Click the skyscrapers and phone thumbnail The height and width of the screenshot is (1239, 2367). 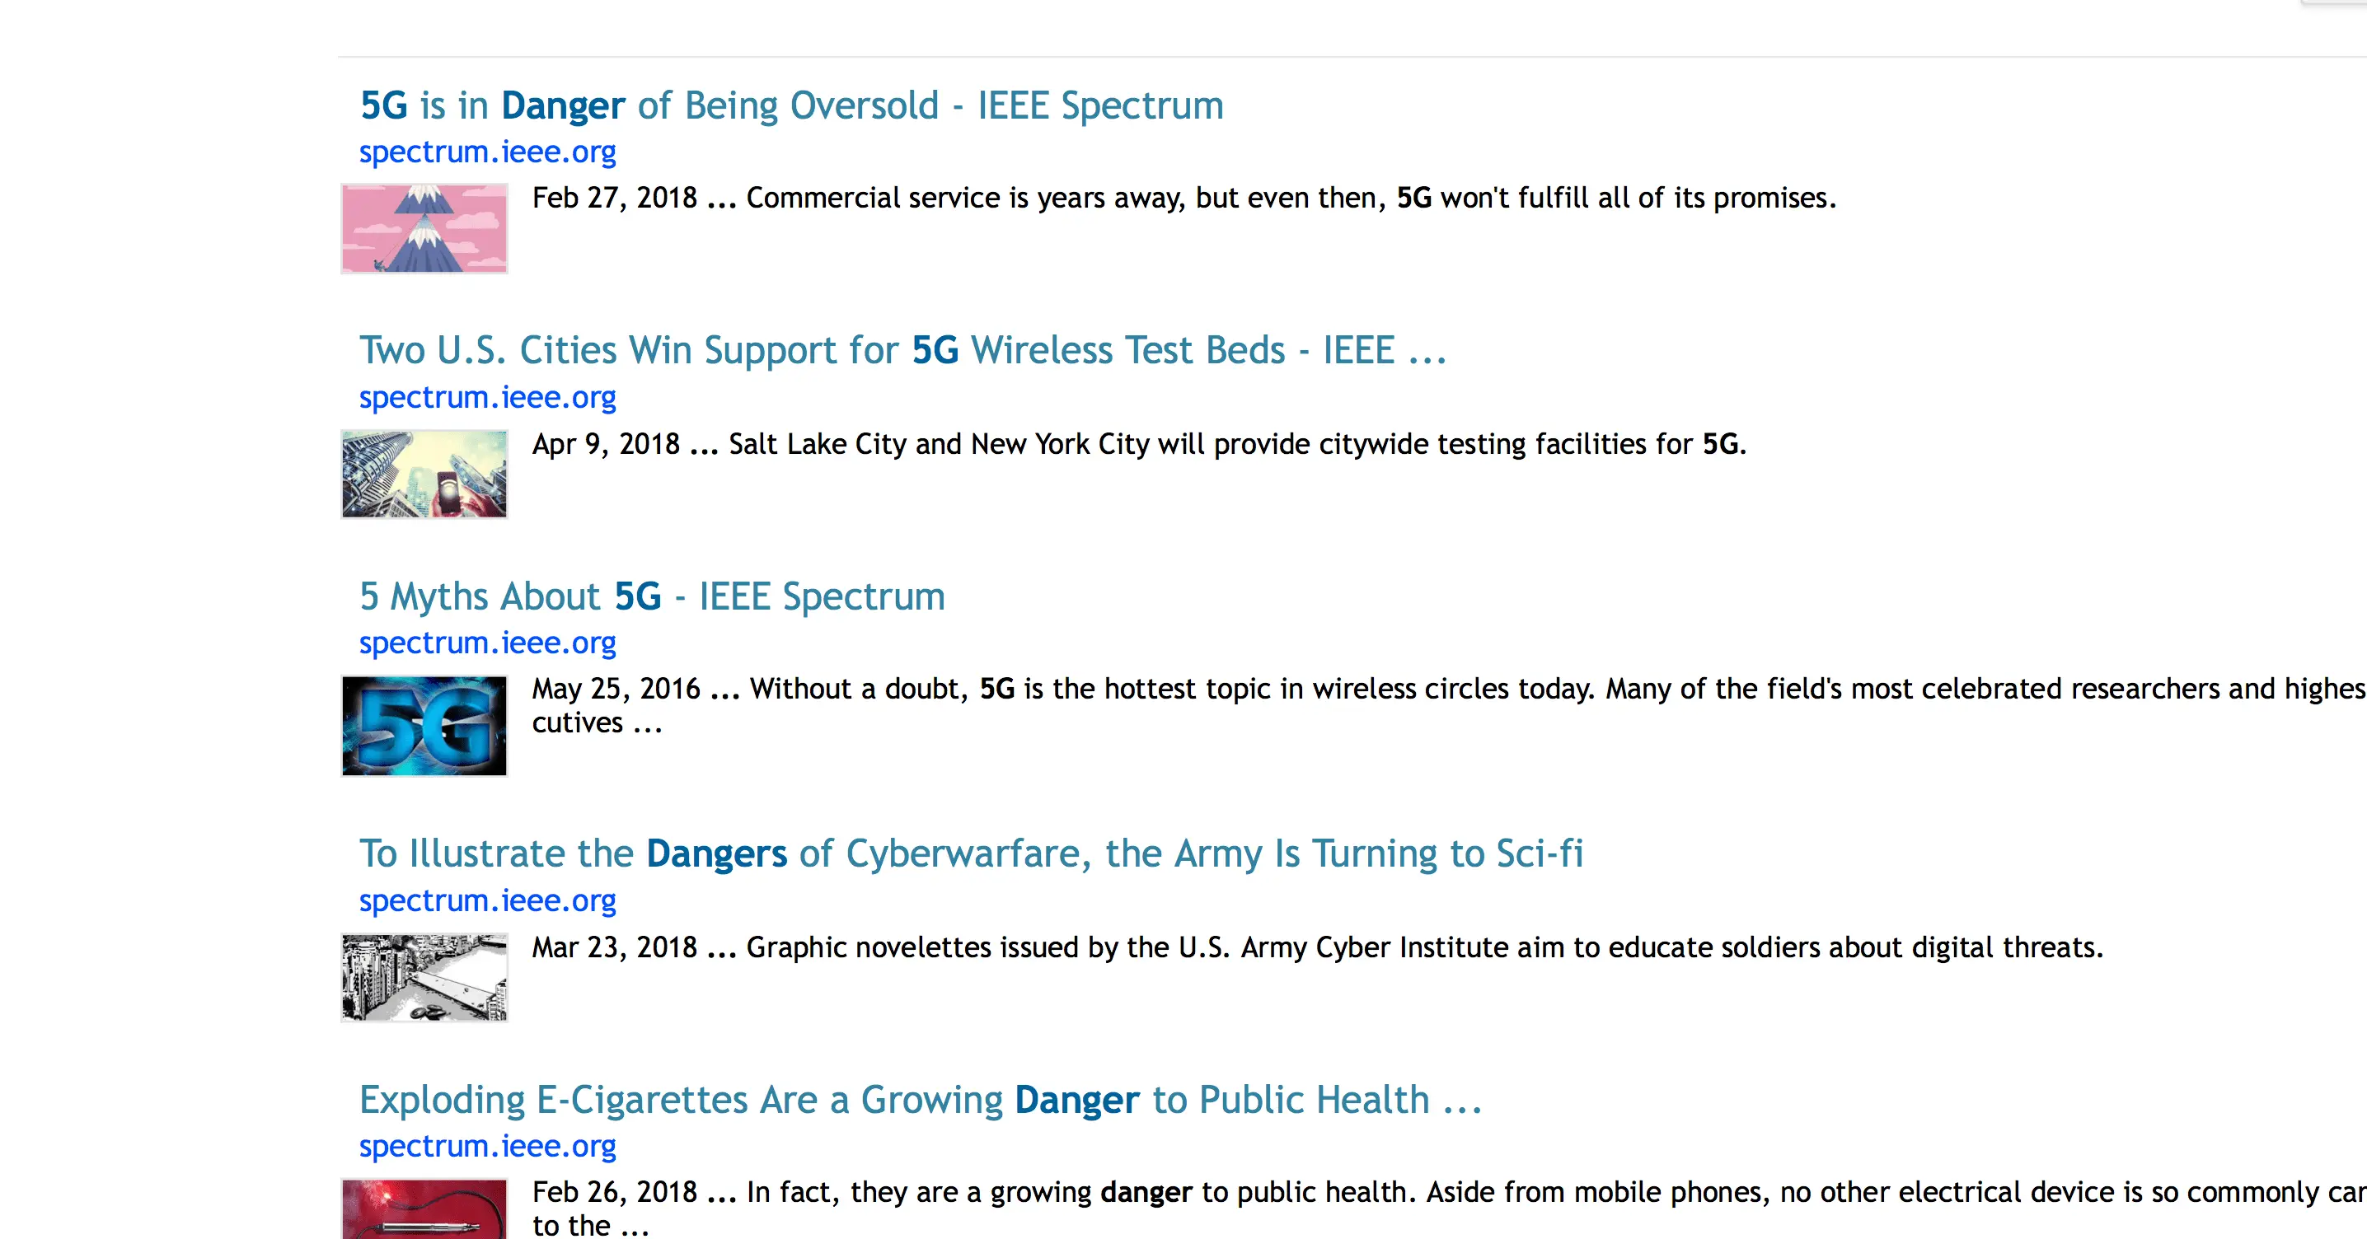point(424,474)
